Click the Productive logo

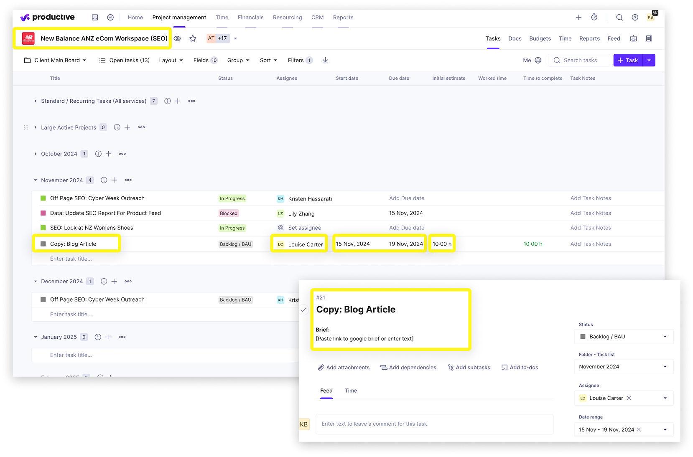point(48,17)
